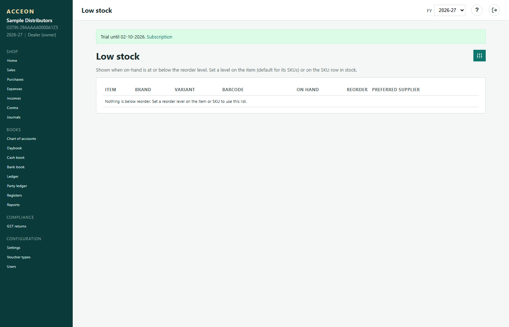The width and height of the screenshot is (509, 327).
Task: Click the VARIANT column header
Action: (x=185, y=90)
